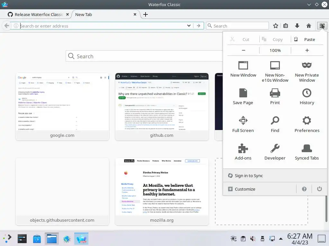Expand the address bar history dropdown
The image size is (329, 246).
[x=189, y=26]
